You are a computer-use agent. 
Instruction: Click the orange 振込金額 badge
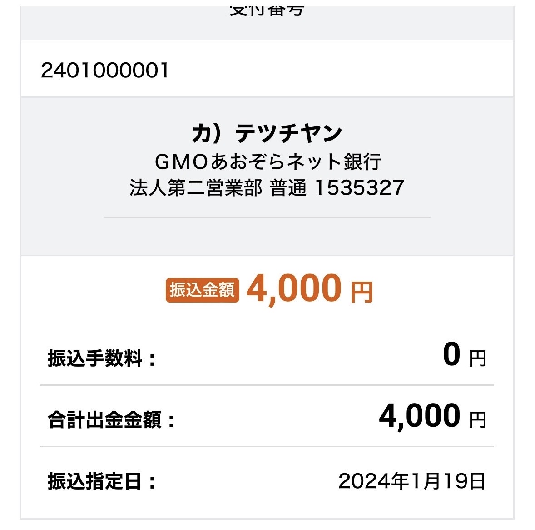click(x=203, y=290)
